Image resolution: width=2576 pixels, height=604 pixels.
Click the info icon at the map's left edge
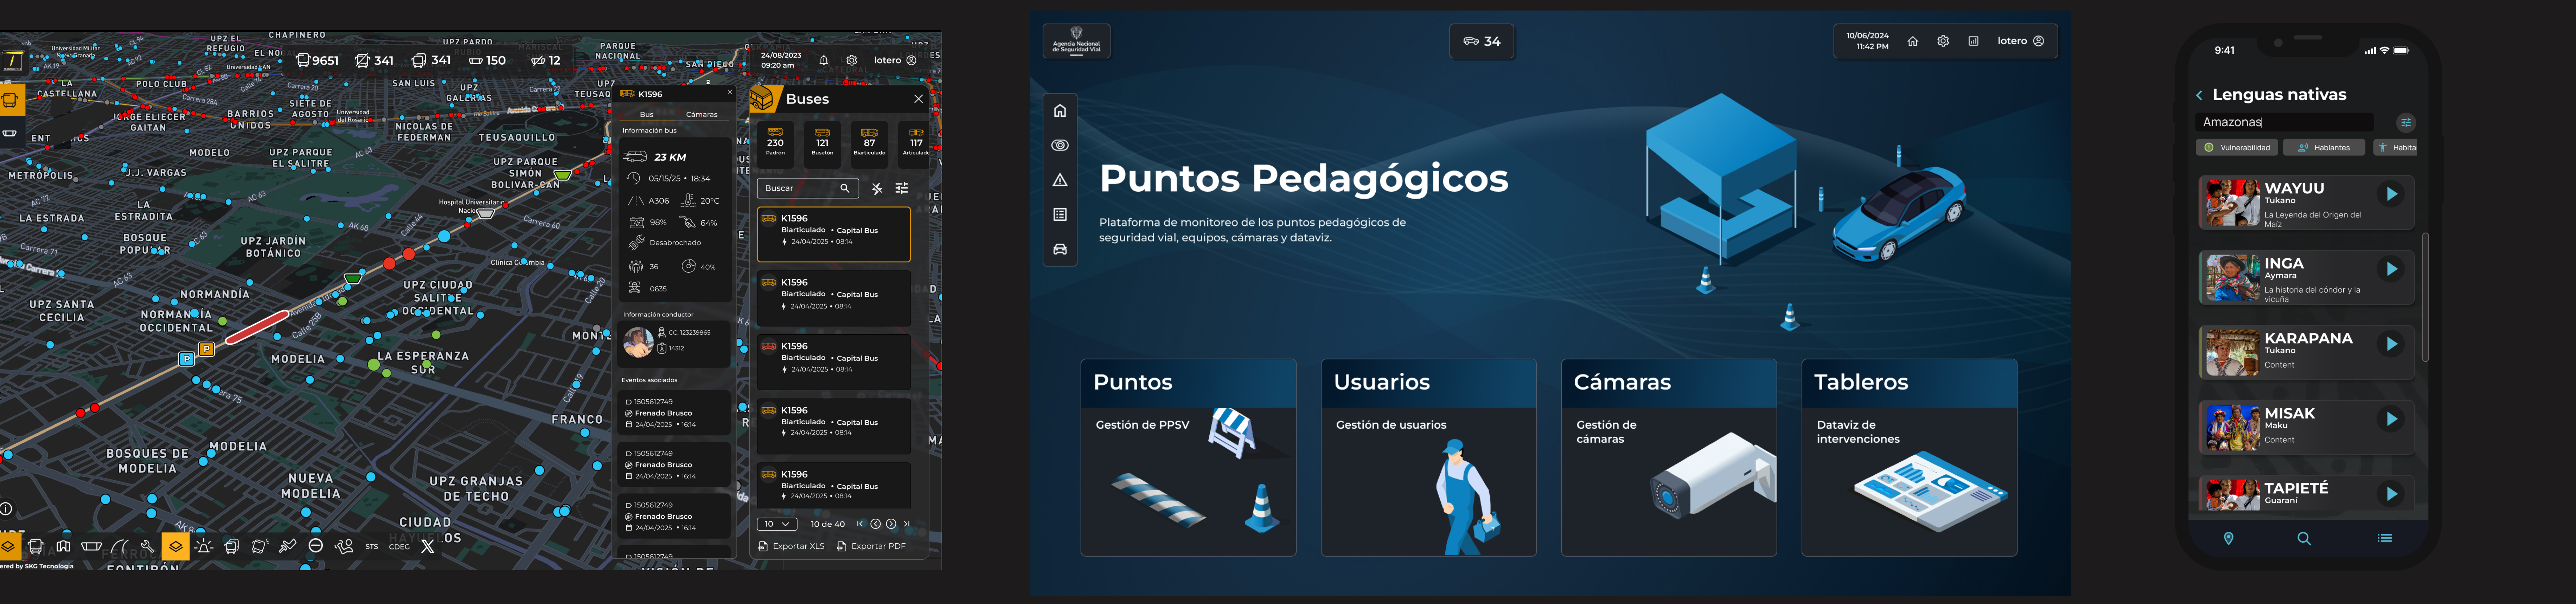point(5,509)
